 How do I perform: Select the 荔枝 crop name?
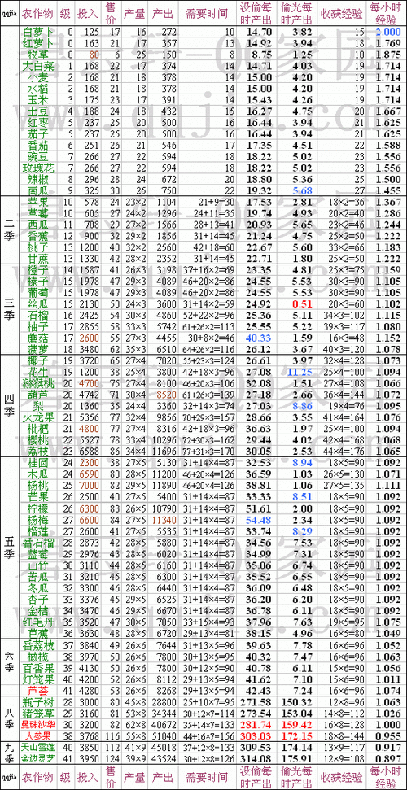pyautogui.click(x=38, y=450)
